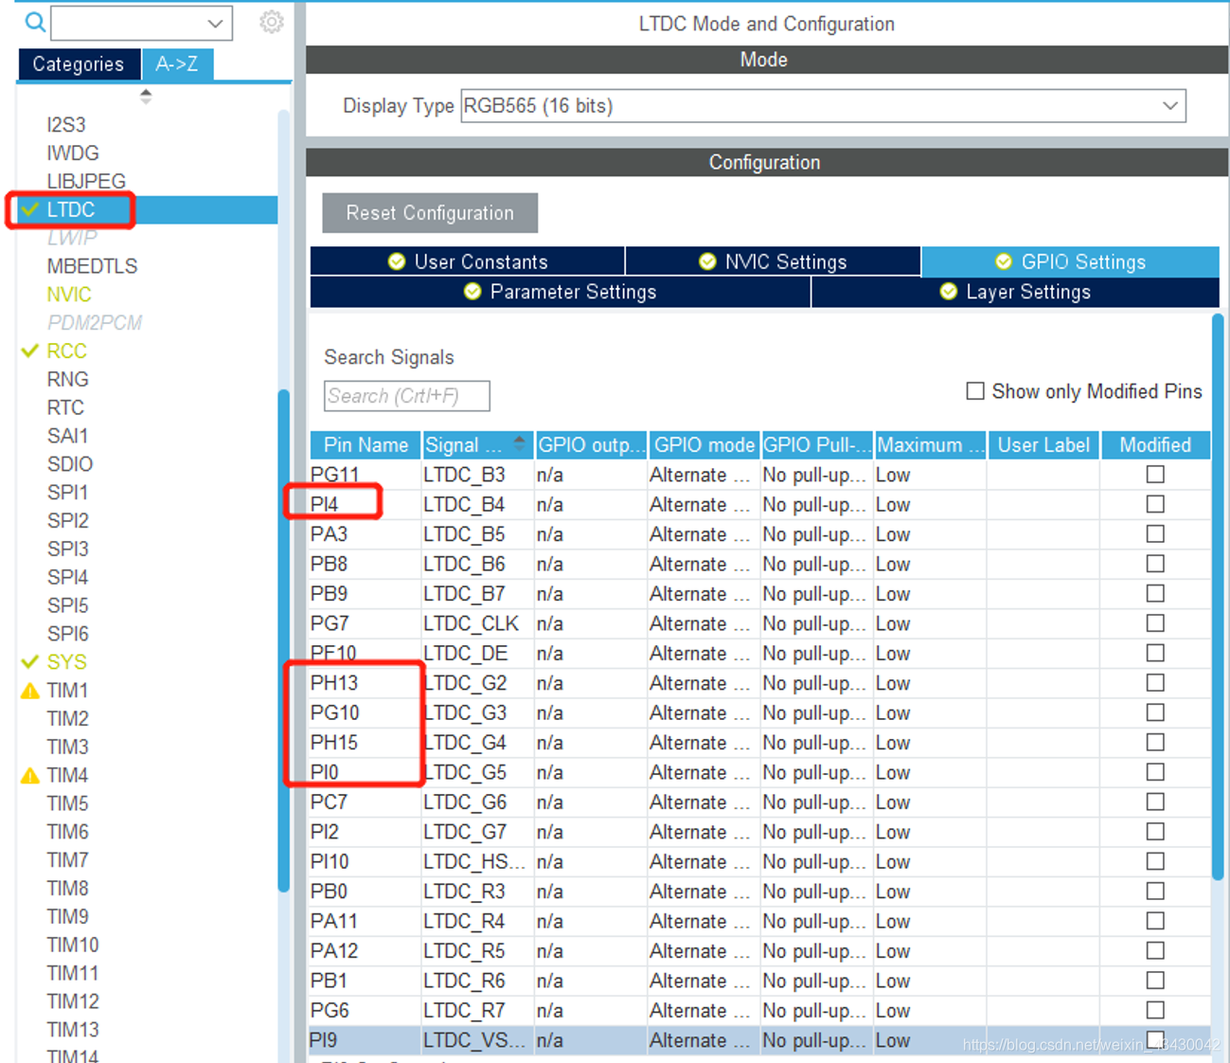Click the User Label column header
The height and width of the screenshot is (1063, 1230).
[x=1043, y=444]
